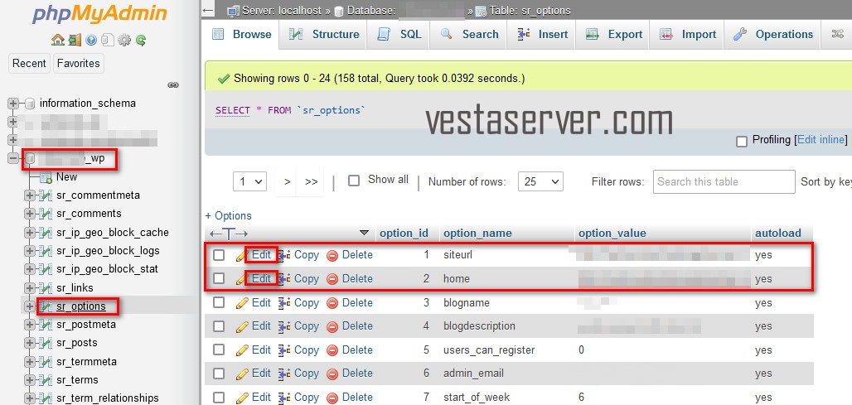Click the chain link icon in navigation panel
The height and width of the screenshot is (405, 852).
[173, 84]
